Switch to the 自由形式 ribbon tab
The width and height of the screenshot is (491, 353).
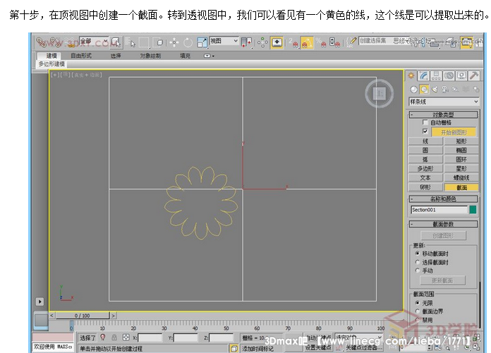(x=81, y=56)
